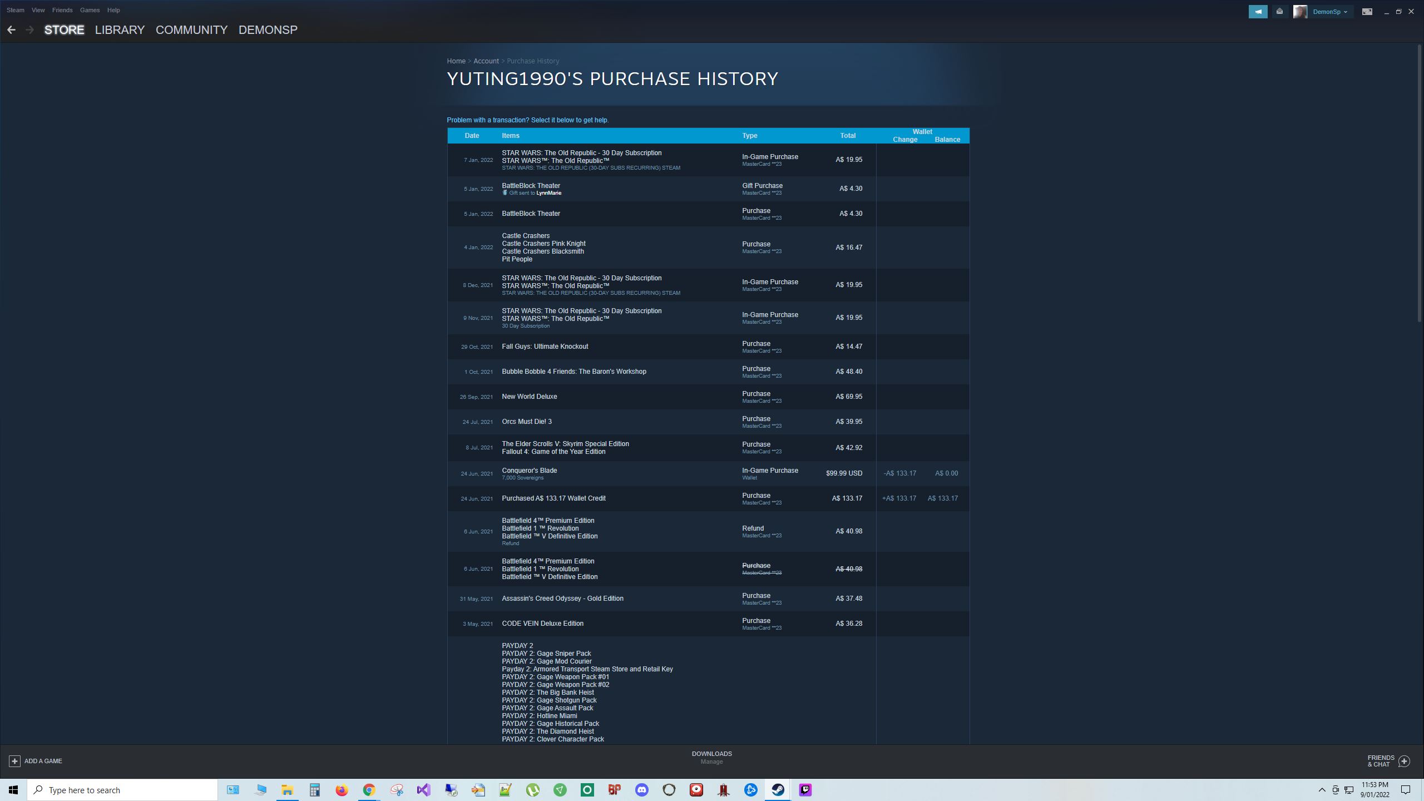Click the ADD A GAME button

[x=36, y=761]
